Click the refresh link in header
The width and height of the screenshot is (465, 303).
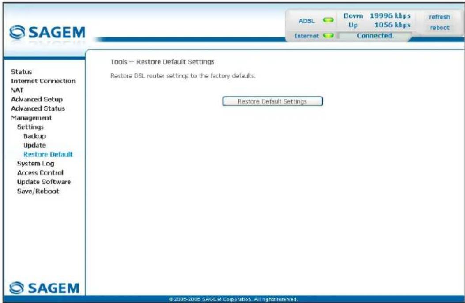pos(439,17)
